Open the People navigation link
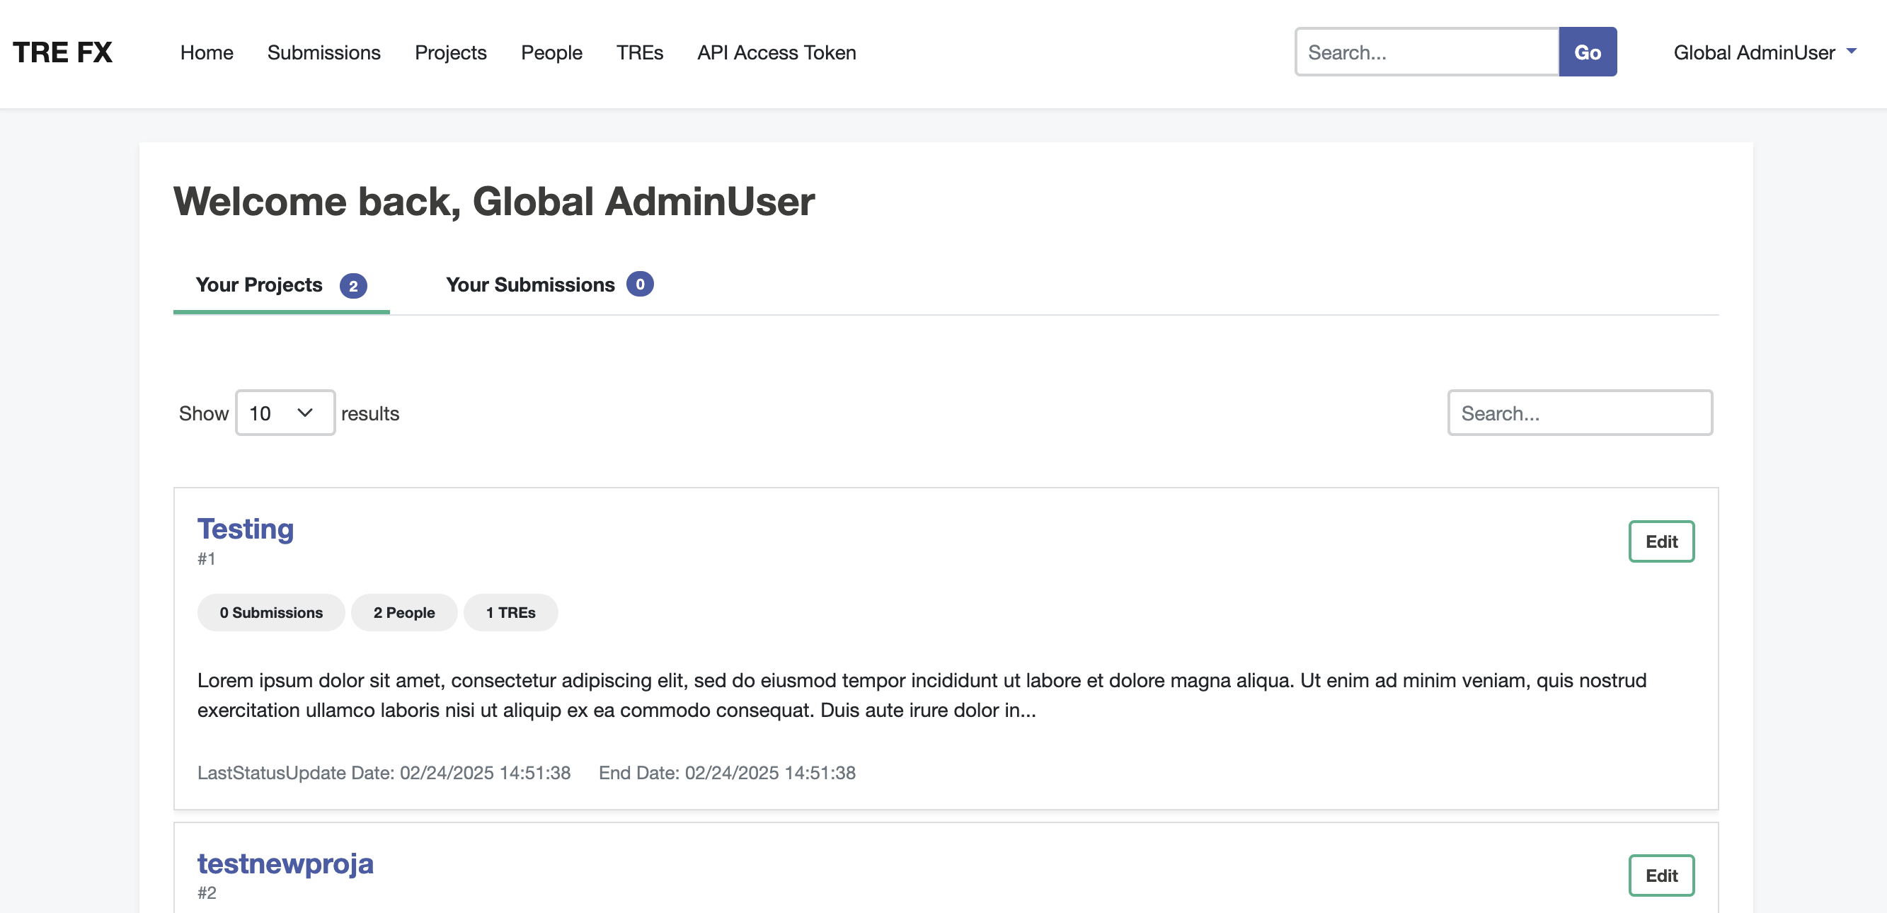 (551, 52)
